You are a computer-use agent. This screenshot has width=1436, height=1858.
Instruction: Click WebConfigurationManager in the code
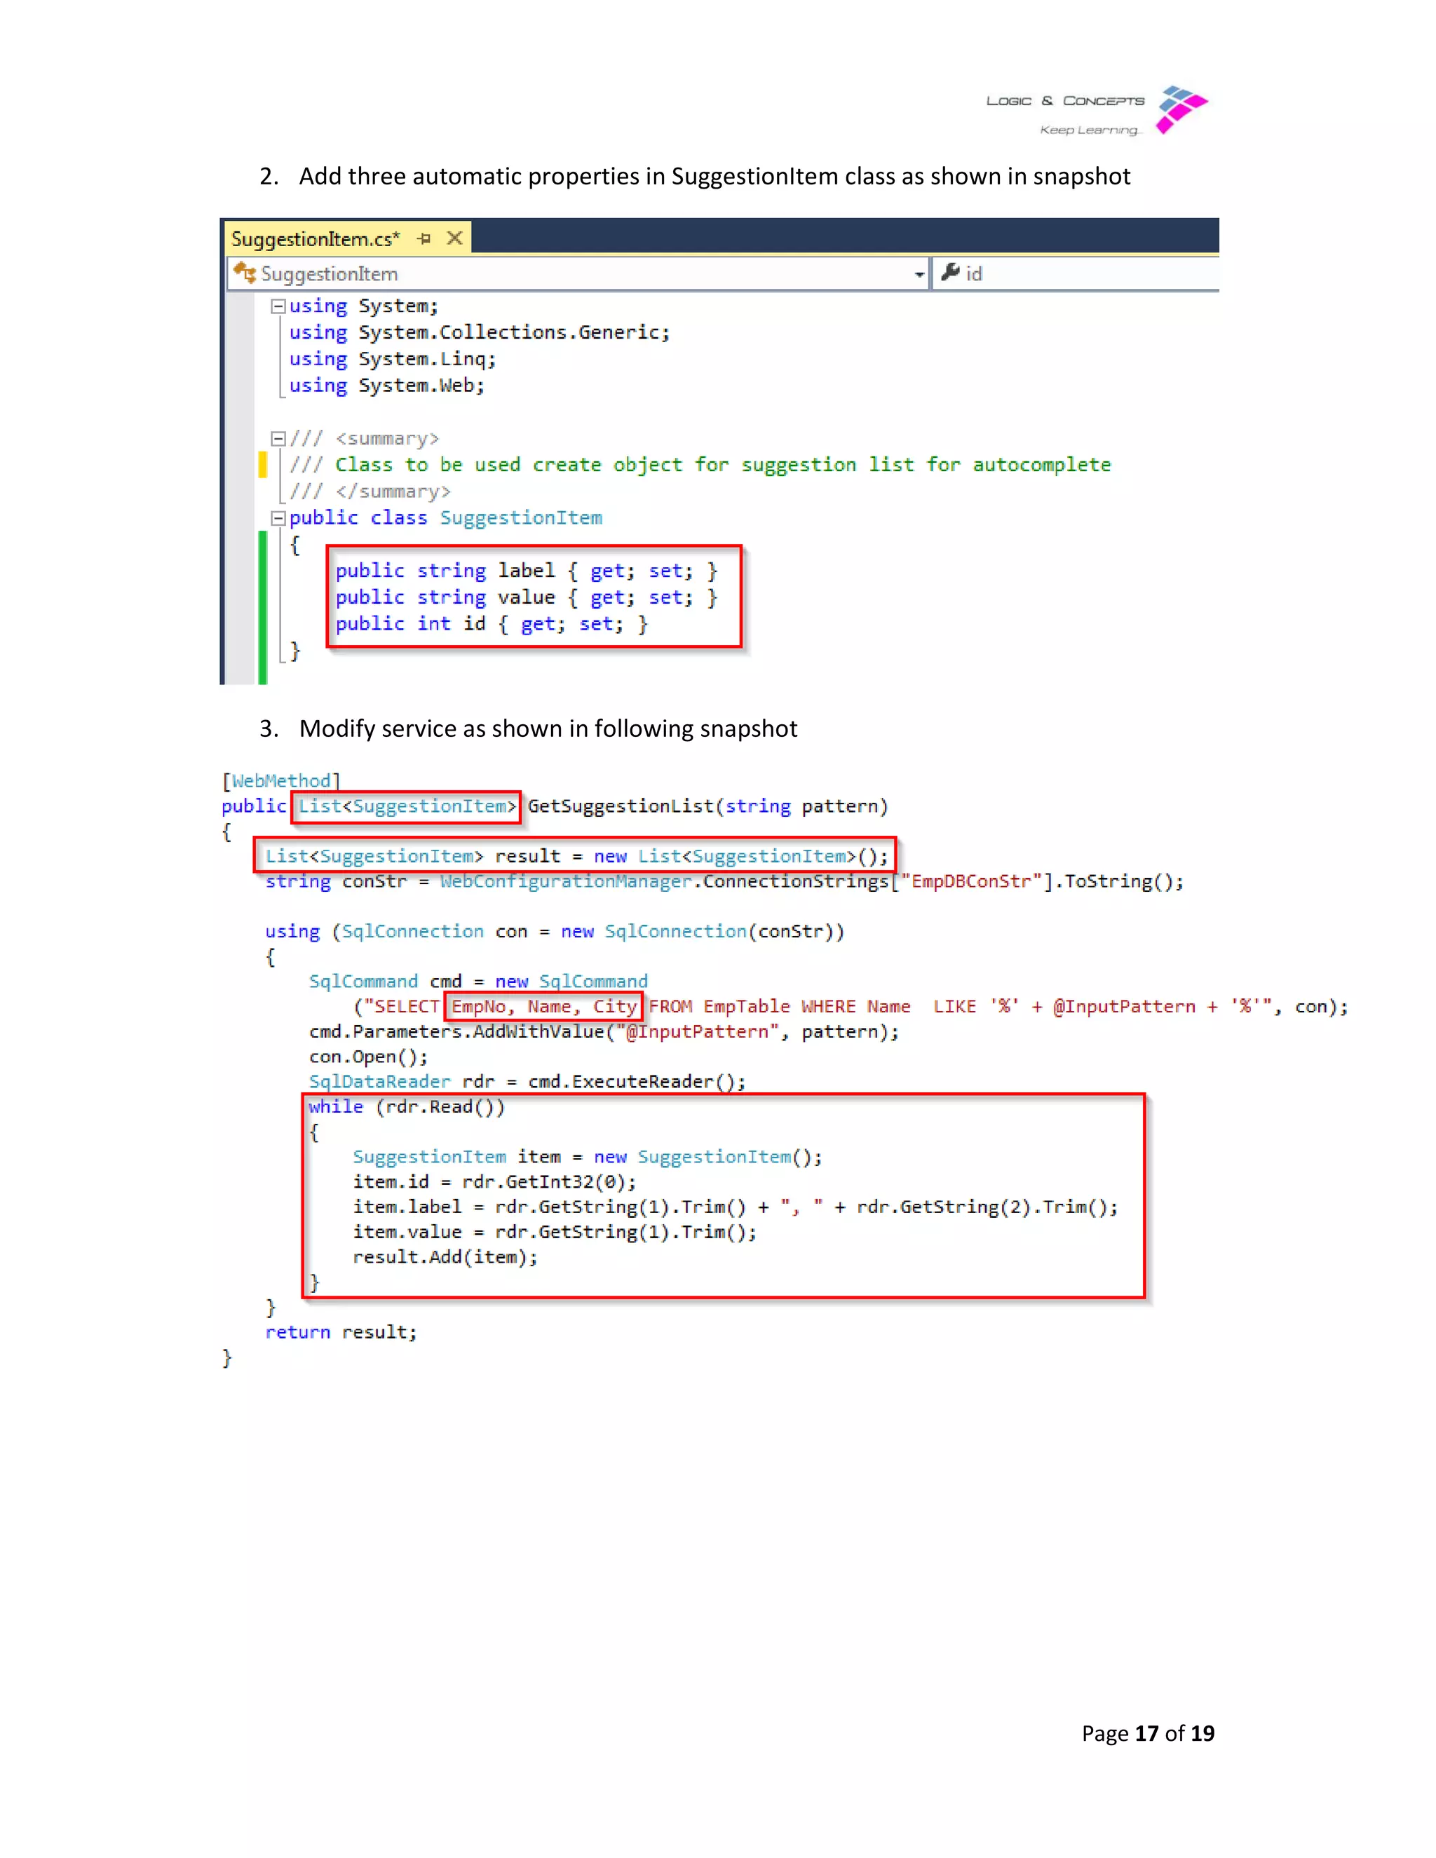tap(566, 881)
